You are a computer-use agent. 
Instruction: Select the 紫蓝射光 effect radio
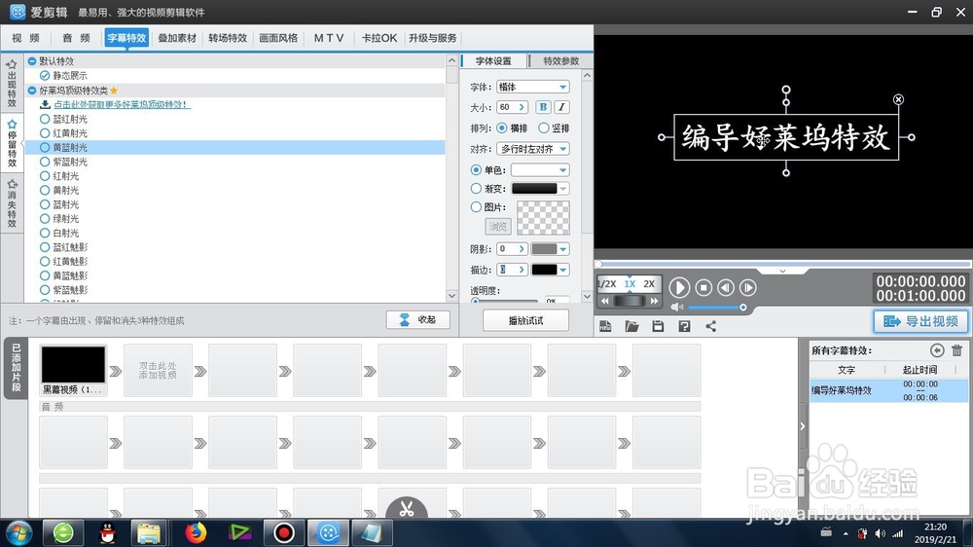click(x=45, y=162)
